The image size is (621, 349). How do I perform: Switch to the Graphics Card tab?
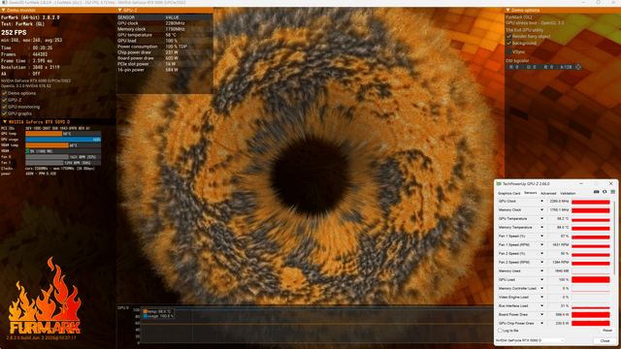coord(508,194)
